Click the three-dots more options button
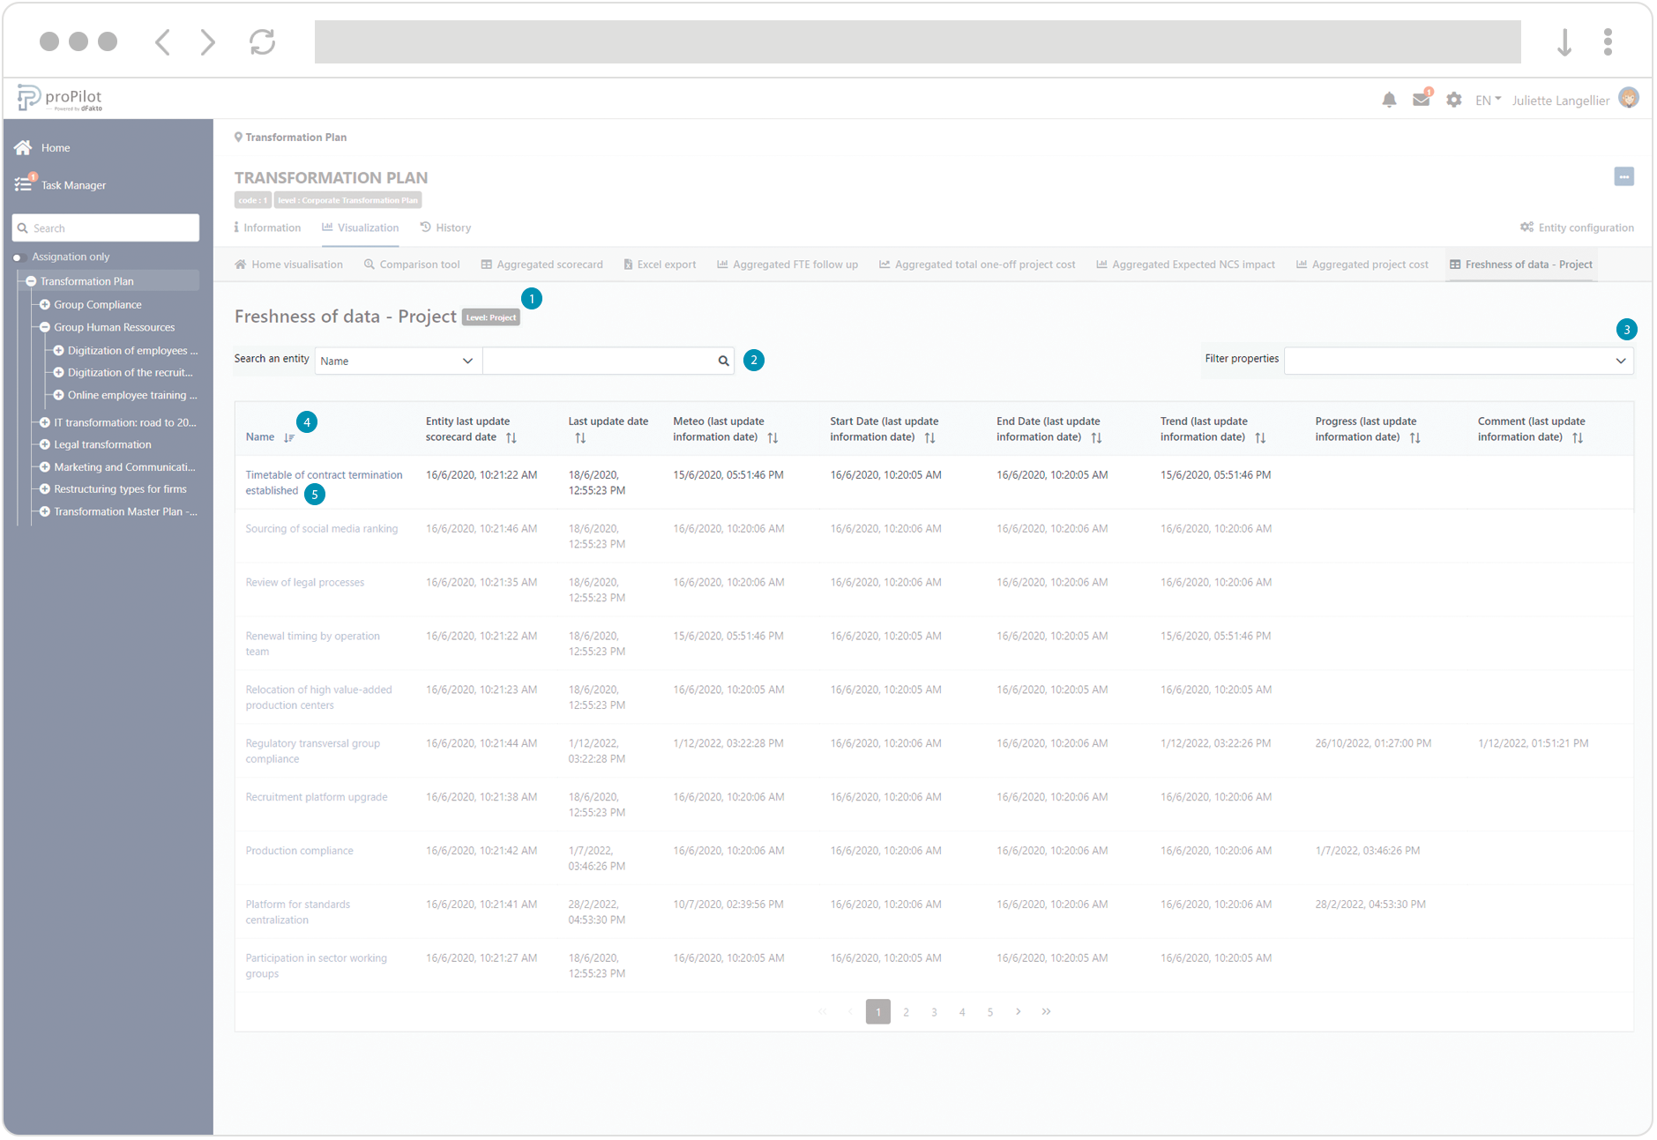The height and width of the screenshot is (1140, 1657). [x=1623, y=177]
